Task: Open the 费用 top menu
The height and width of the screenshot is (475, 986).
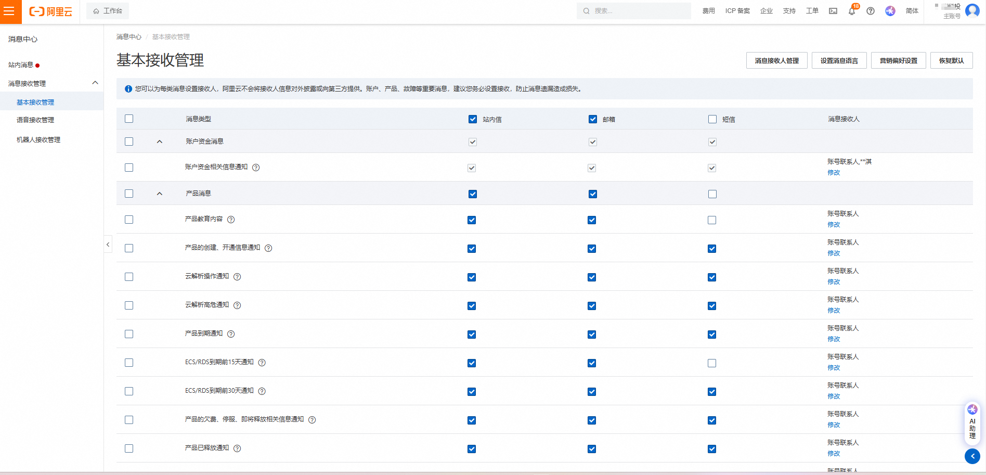Action: (x=709, y=11)
